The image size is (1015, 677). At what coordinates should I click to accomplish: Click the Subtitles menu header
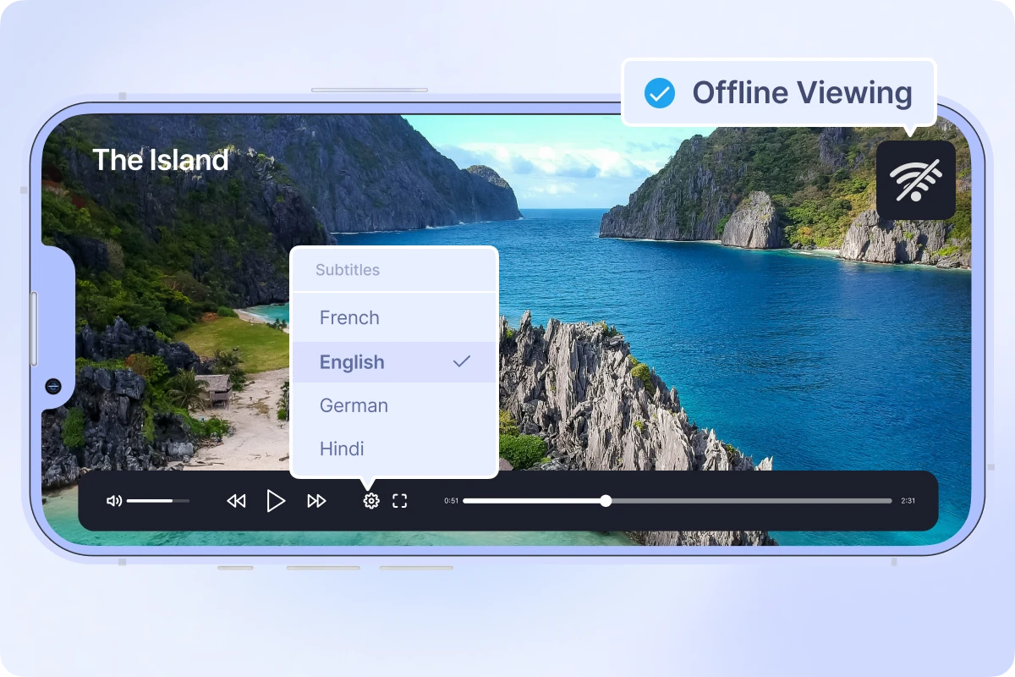click(x=348, y=270)
